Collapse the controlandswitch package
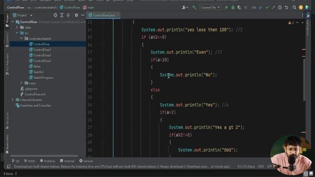The width and height of the screenshot is (315, 177). pos(22,38)
